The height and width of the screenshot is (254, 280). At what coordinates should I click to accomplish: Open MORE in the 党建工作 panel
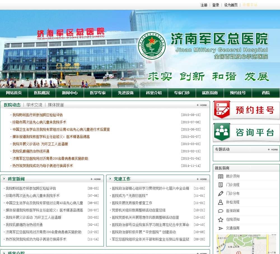pos(202,179)
